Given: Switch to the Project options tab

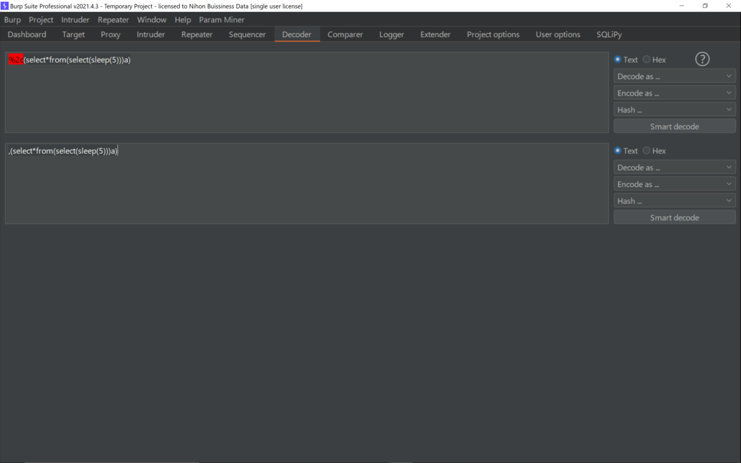Looking at the screenshot, I should 493,35.
